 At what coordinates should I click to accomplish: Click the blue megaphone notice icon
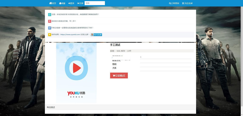[x=50, y=28]
